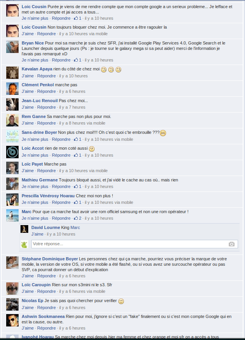The width and height of the screenshot is (245, 340).
Task: Reply to Jean-Luc Renouil's comment
Action: click(x=46, y=107)
